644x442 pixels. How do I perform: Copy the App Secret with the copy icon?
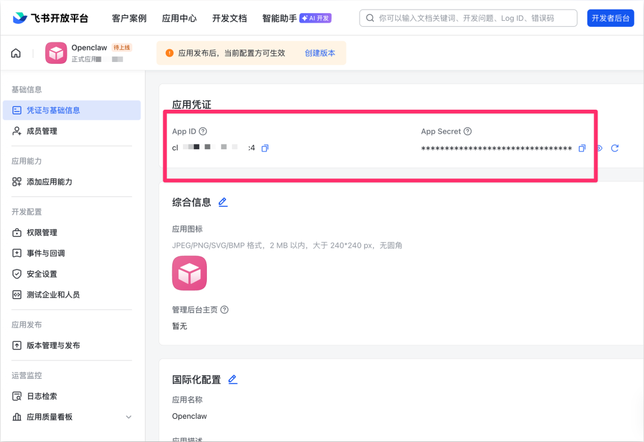point(582,148)
